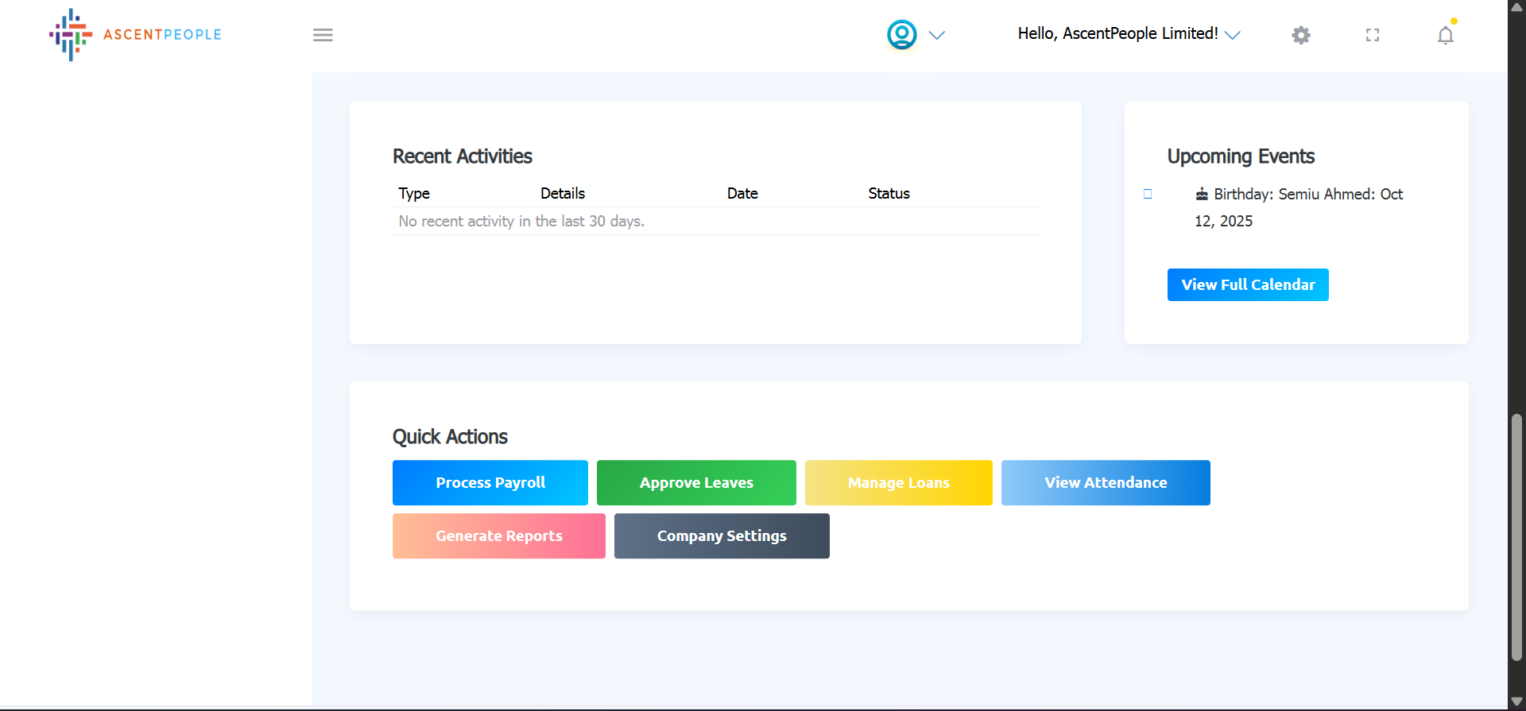Click the Status column header
The width and height of the screenshot is (1526, 711).
[889, 194]
